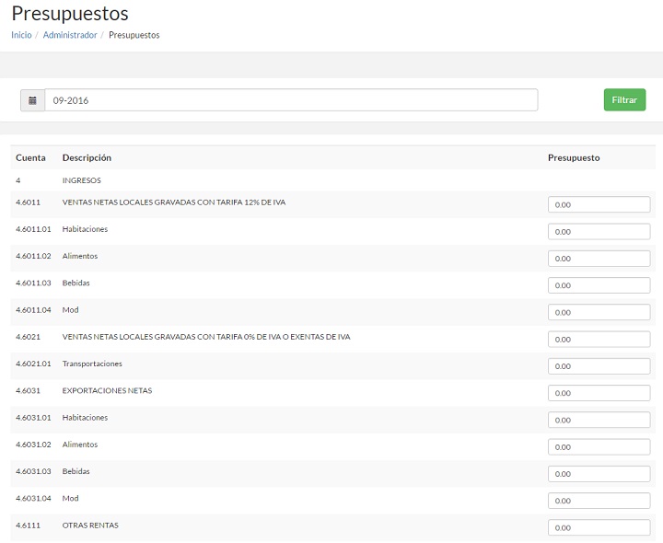
Task: Click budget field for account 4.6011
Action: coord(599,204)
